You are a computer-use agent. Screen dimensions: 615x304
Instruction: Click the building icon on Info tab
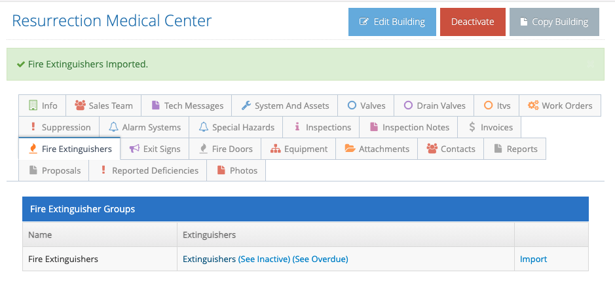(x=33, y=105)
